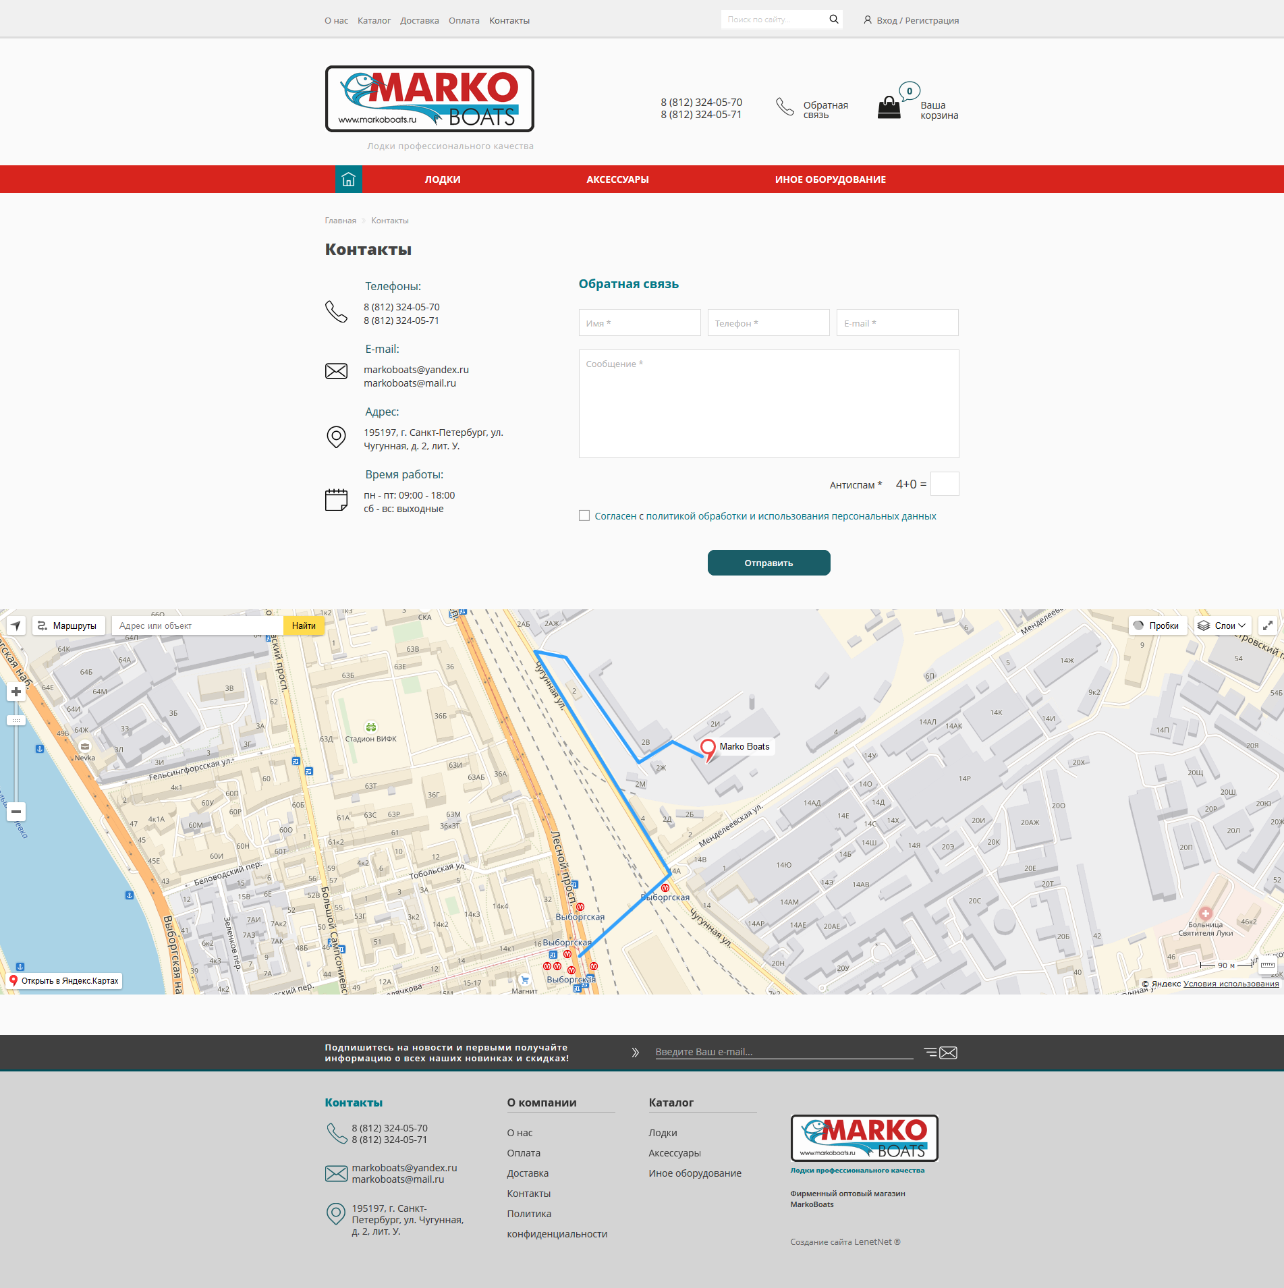
Task: Open footer Лодки catalog link
Action: point(663,1133)
